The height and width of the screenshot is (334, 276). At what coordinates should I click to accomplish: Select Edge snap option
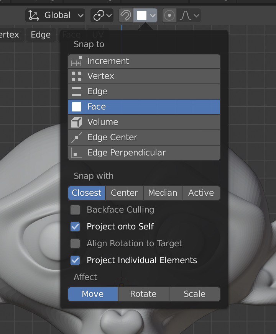tap(144, 92)
